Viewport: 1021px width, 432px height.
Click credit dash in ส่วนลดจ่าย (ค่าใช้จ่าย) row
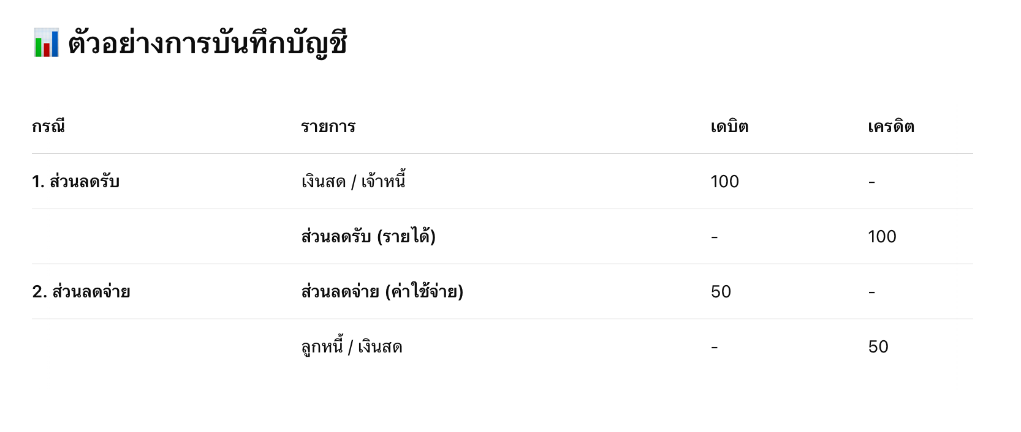tap(871, 292)
